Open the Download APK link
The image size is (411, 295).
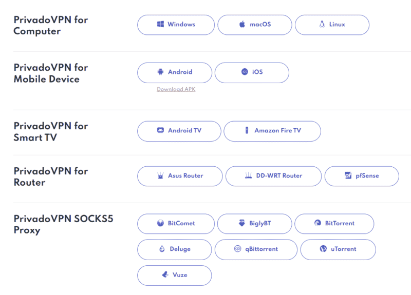(x=176, y=89)
